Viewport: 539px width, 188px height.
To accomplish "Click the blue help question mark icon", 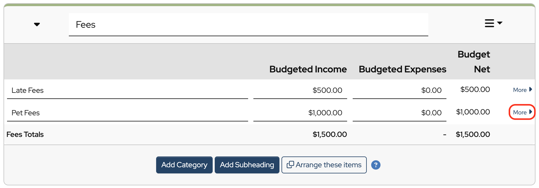I will click(x=376, y=165).
